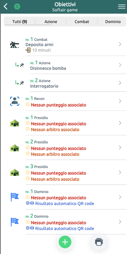Open Interrogatorio row chevron
This screenshot has height=254, width=127.
point(120,83)
